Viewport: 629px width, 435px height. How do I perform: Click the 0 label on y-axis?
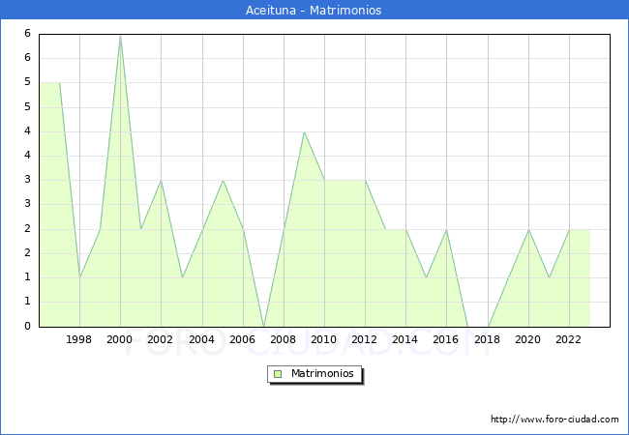pyautogui.click(x=28, y=327)
